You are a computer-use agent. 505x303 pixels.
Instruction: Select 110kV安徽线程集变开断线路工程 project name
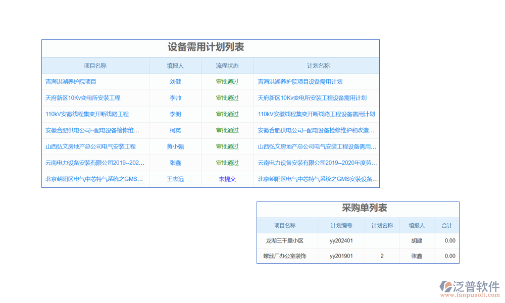click(x=87, y=114)
